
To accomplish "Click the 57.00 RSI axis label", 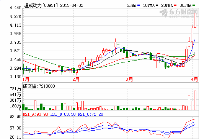I will tap(16, 128).
